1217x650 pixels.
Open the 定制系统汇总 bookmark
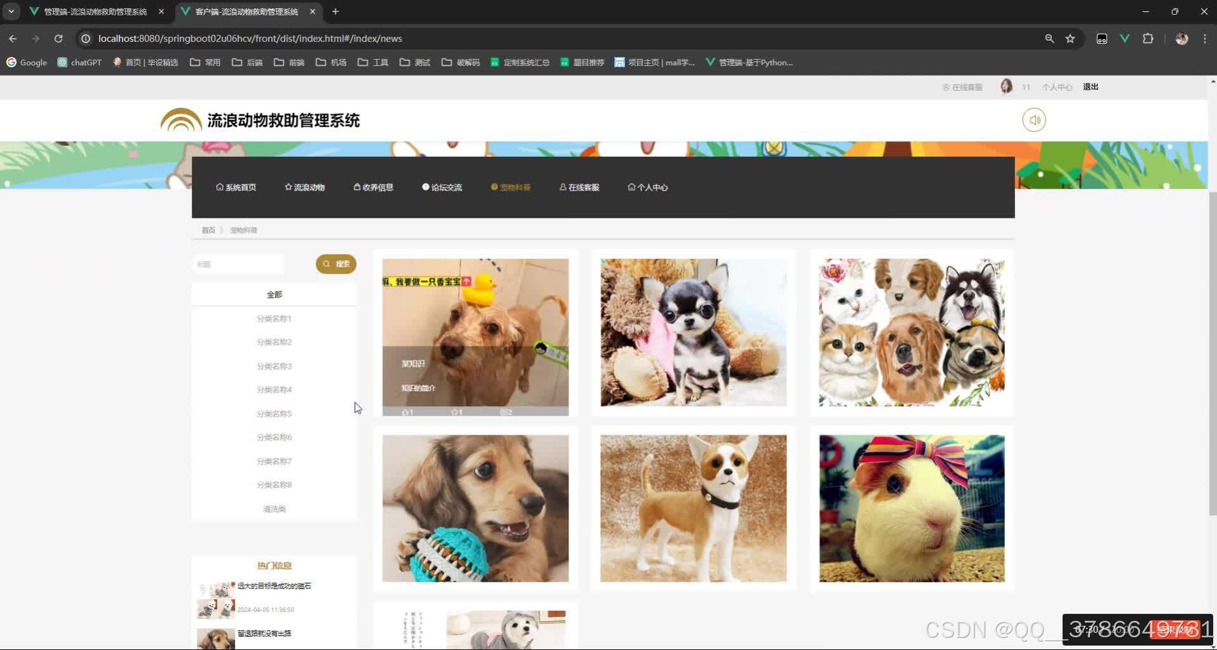pos(520,62)
